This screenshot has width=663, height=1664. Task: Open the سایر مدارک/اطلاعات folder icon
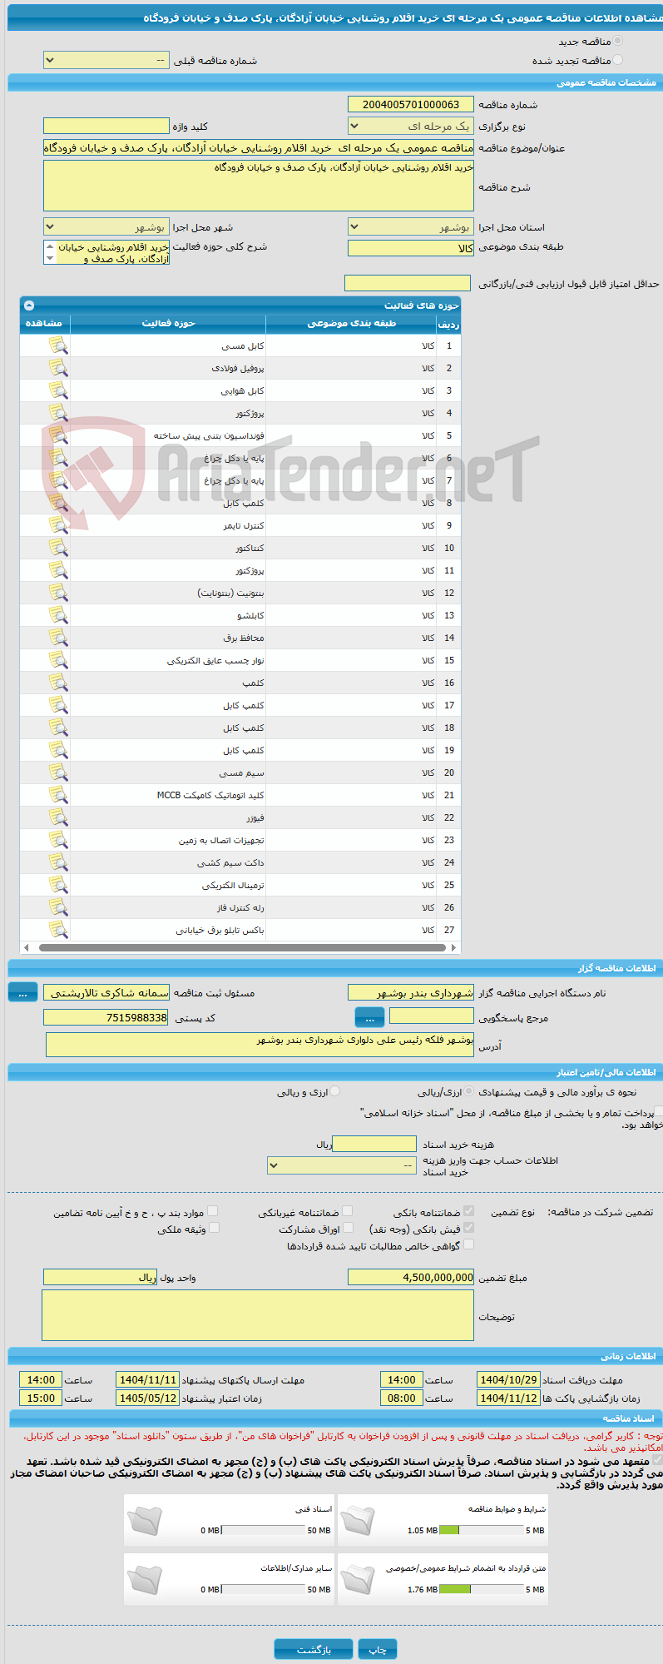(145, 1579)
